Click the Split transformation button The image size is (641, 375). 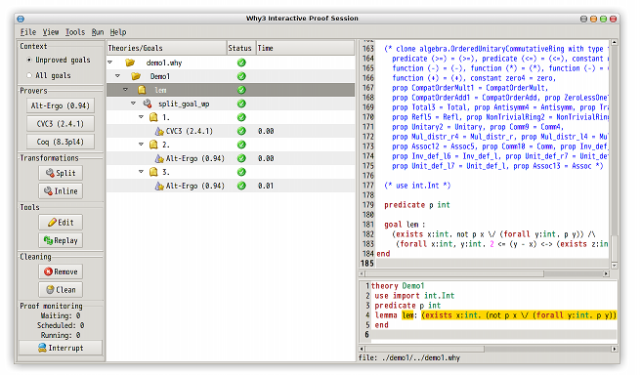point(61,173)
